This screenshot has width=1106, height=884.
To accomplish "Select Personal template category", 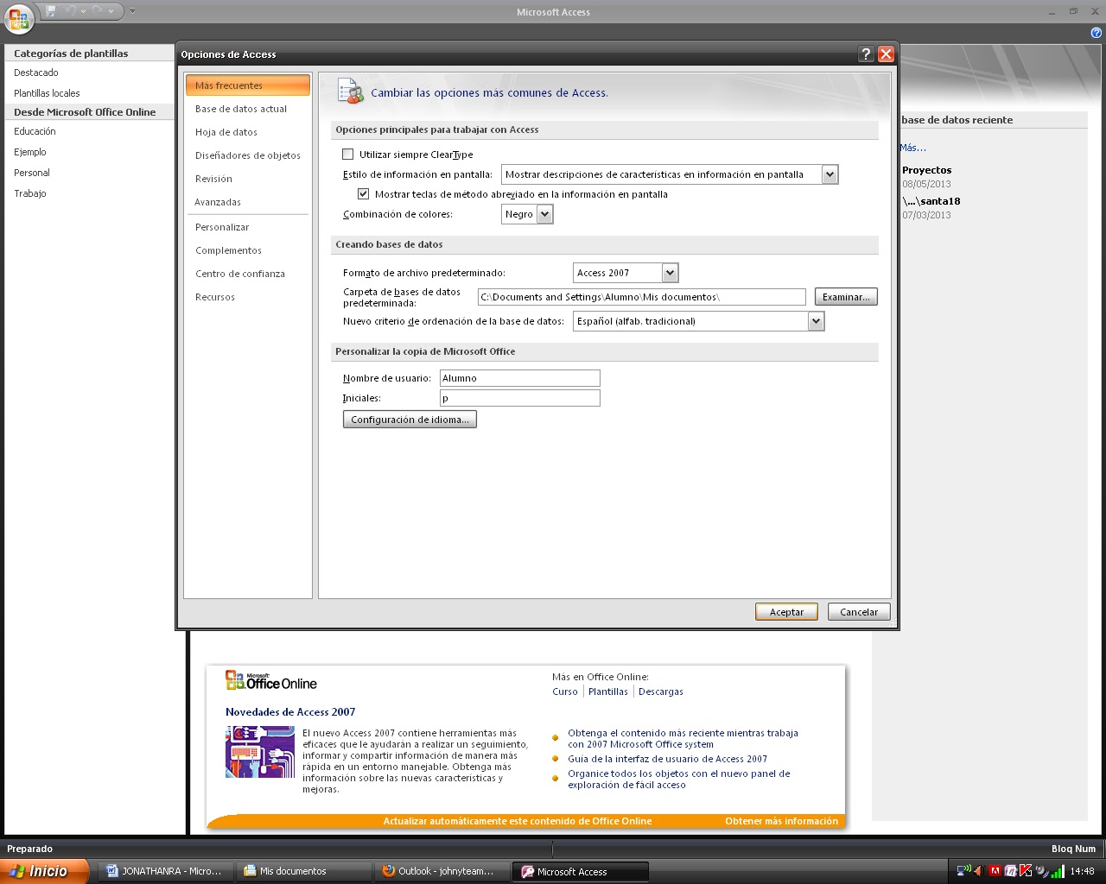I will click(x=32, y=173).
